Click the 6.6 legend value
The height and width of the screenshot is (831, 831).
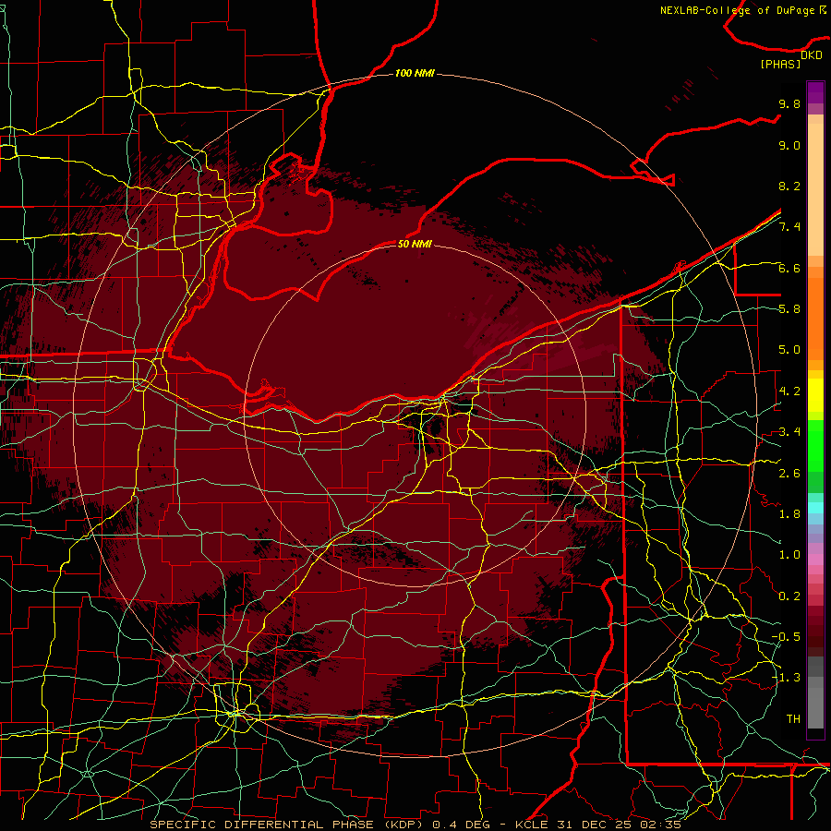789,268
